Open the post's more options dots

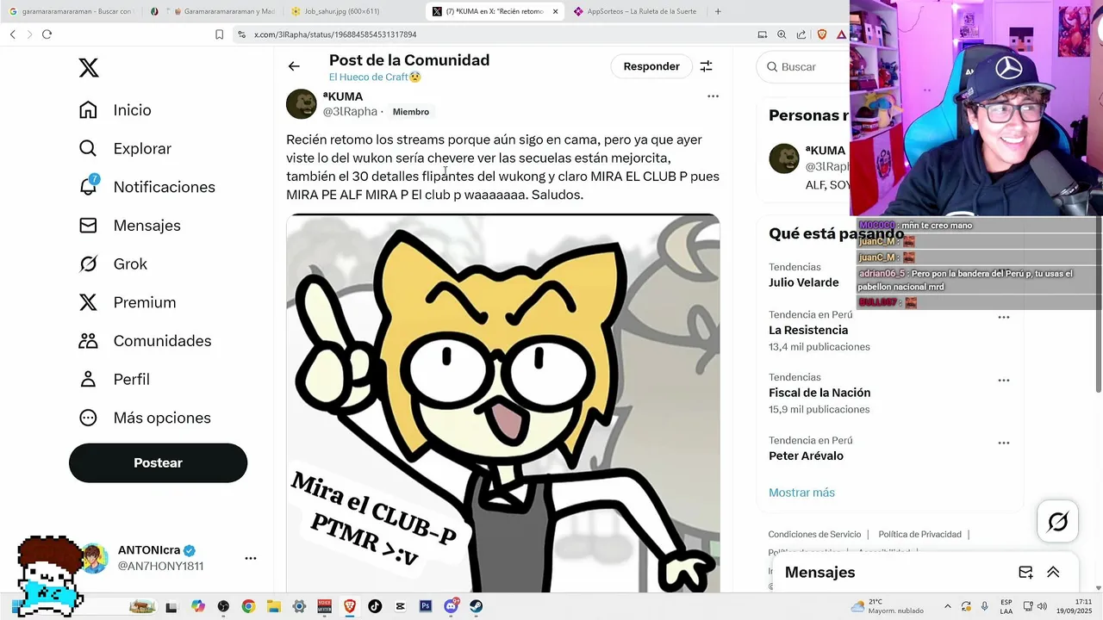pyautogui.click(x=713, y=96)
